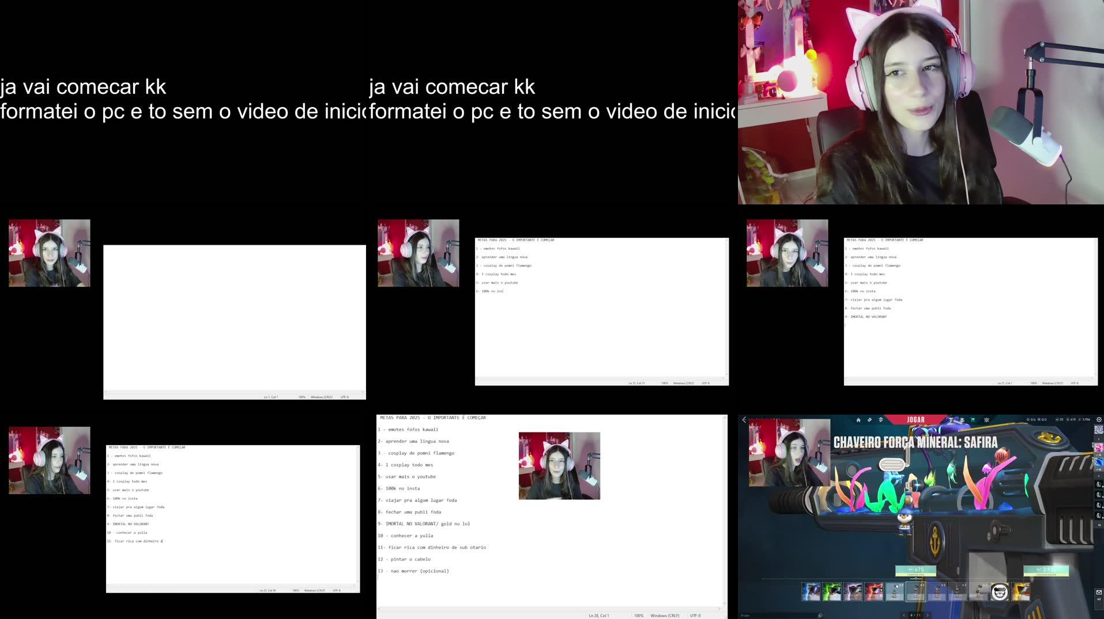Click the red JOGAR tab

tap(915, 420)
